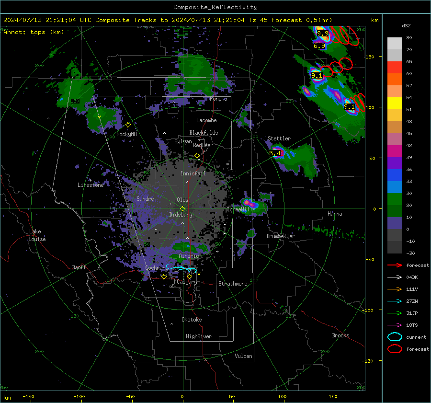
Task: Click the 'Annot: tops (km)' label
Action: tap(34, 32)
